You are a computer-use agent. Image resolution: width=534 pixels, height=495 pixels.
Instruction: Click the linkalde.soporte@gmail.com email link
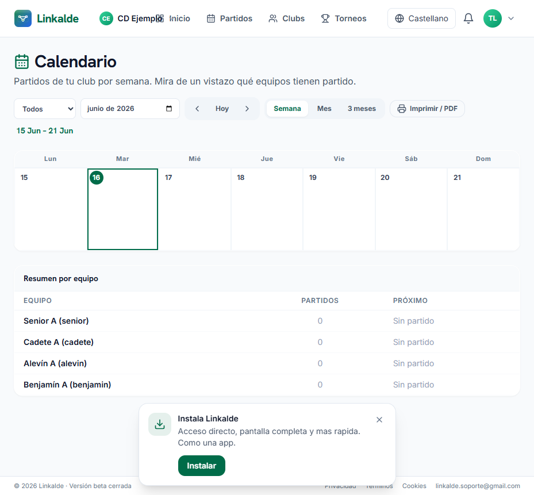click(x=478, y=486)
